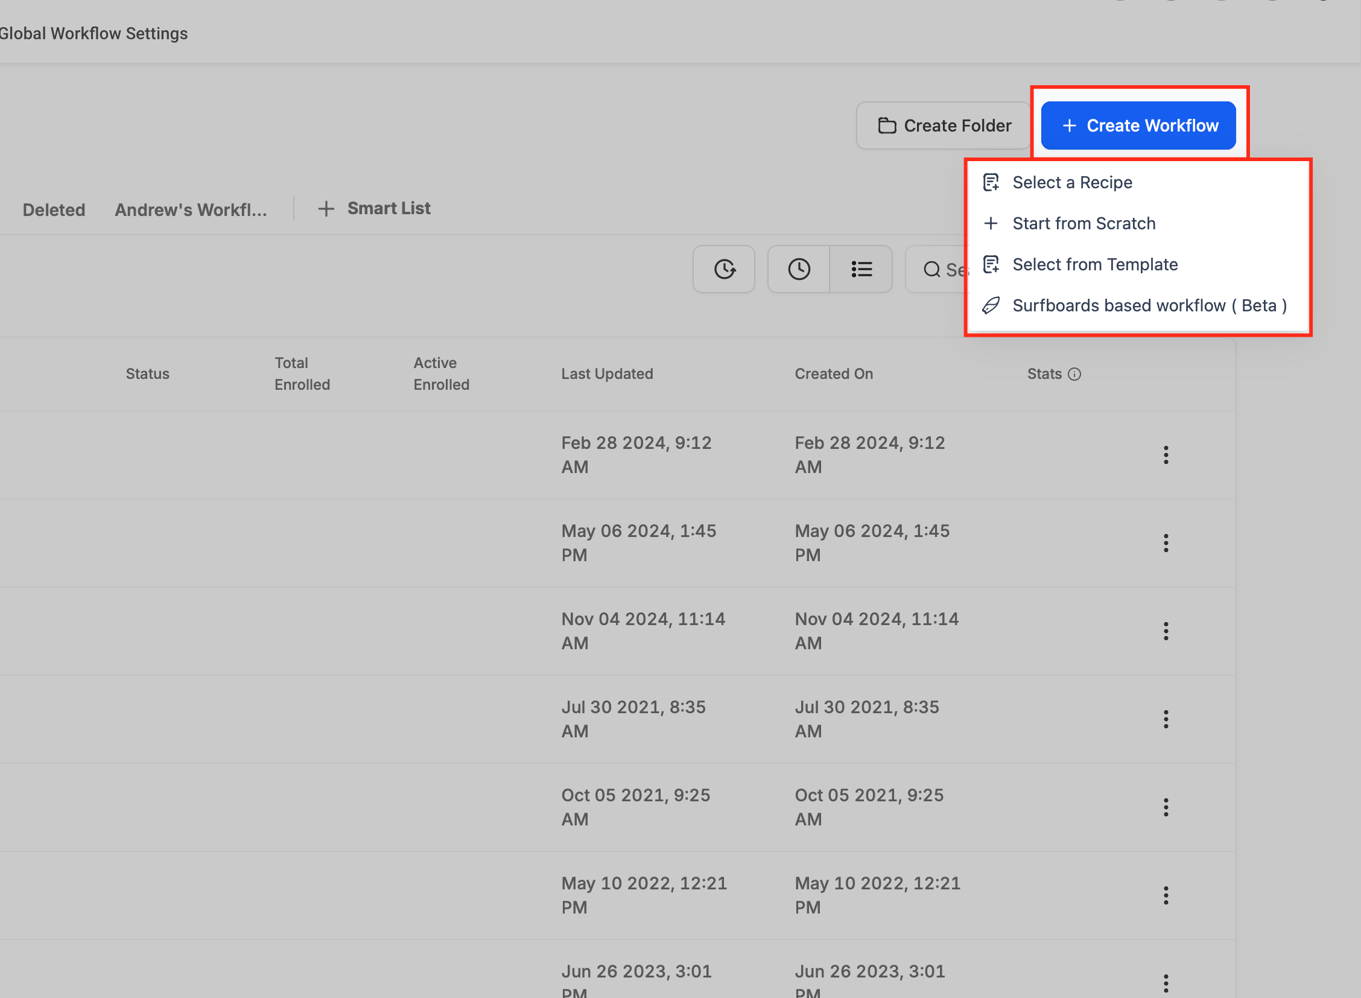This screenshot has width=1361, height=998.
Task: Open options for the Feb 28 2024 workflow row
Action: (x=1166, y=455)
